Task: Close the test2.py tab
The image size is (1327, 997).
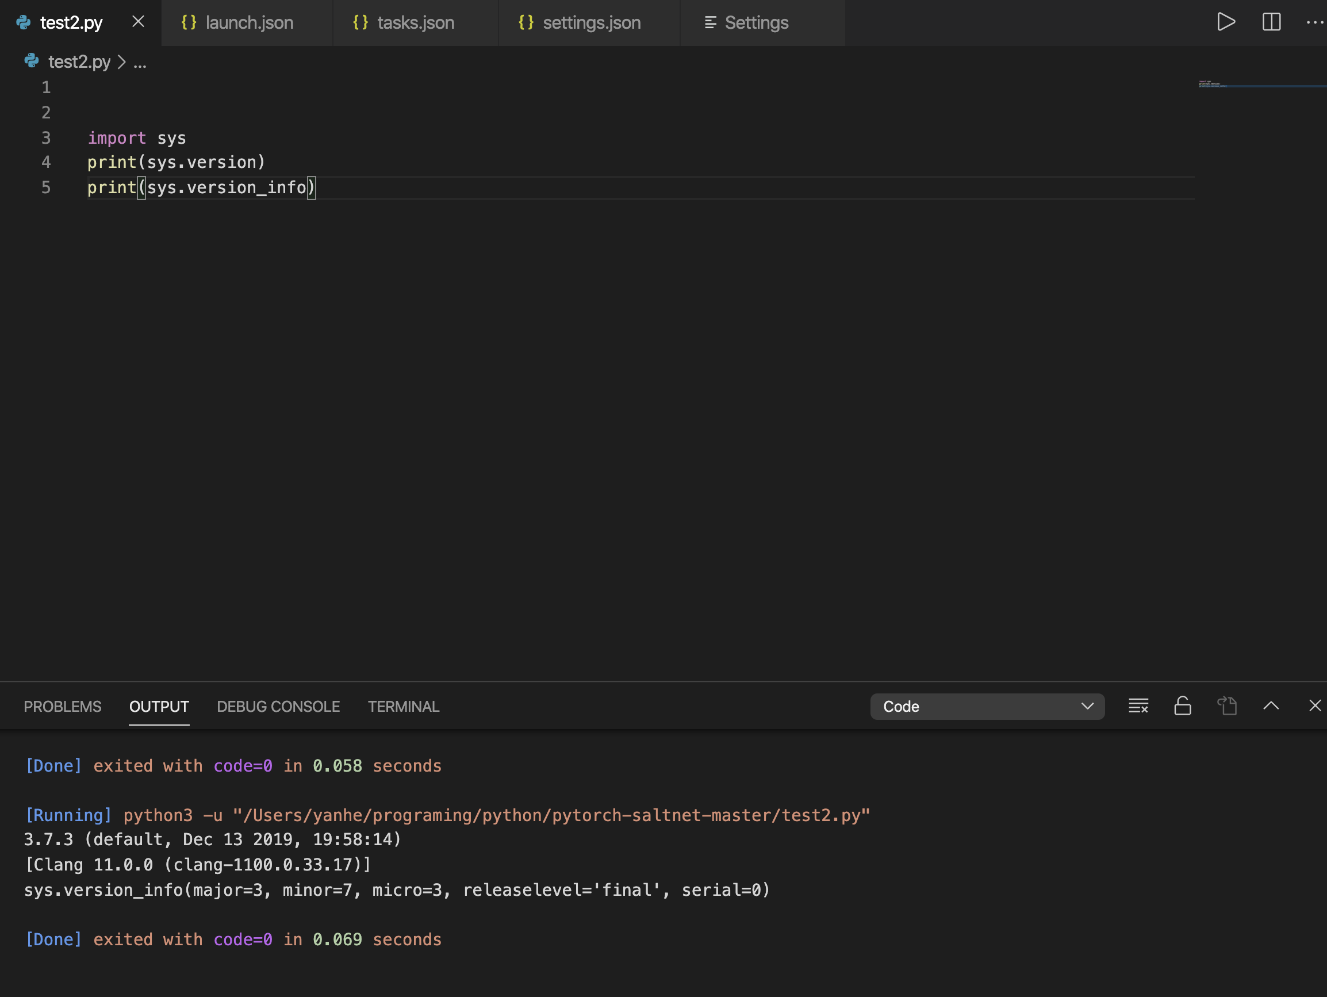Action: (x=138, y=22)
